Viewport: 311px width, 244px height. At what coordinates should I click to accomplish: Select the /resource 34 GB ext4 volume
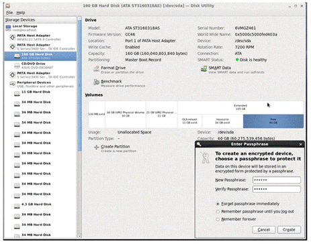coord(222,121)
